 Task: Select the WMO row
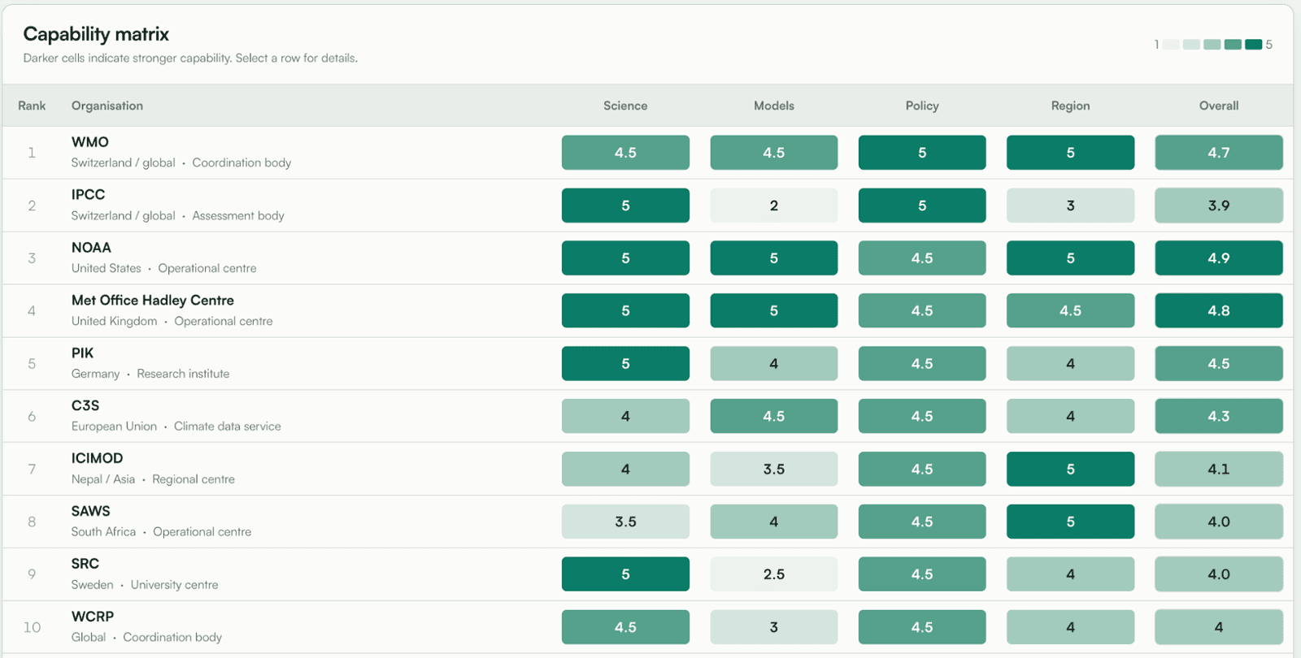coord(647,153)
